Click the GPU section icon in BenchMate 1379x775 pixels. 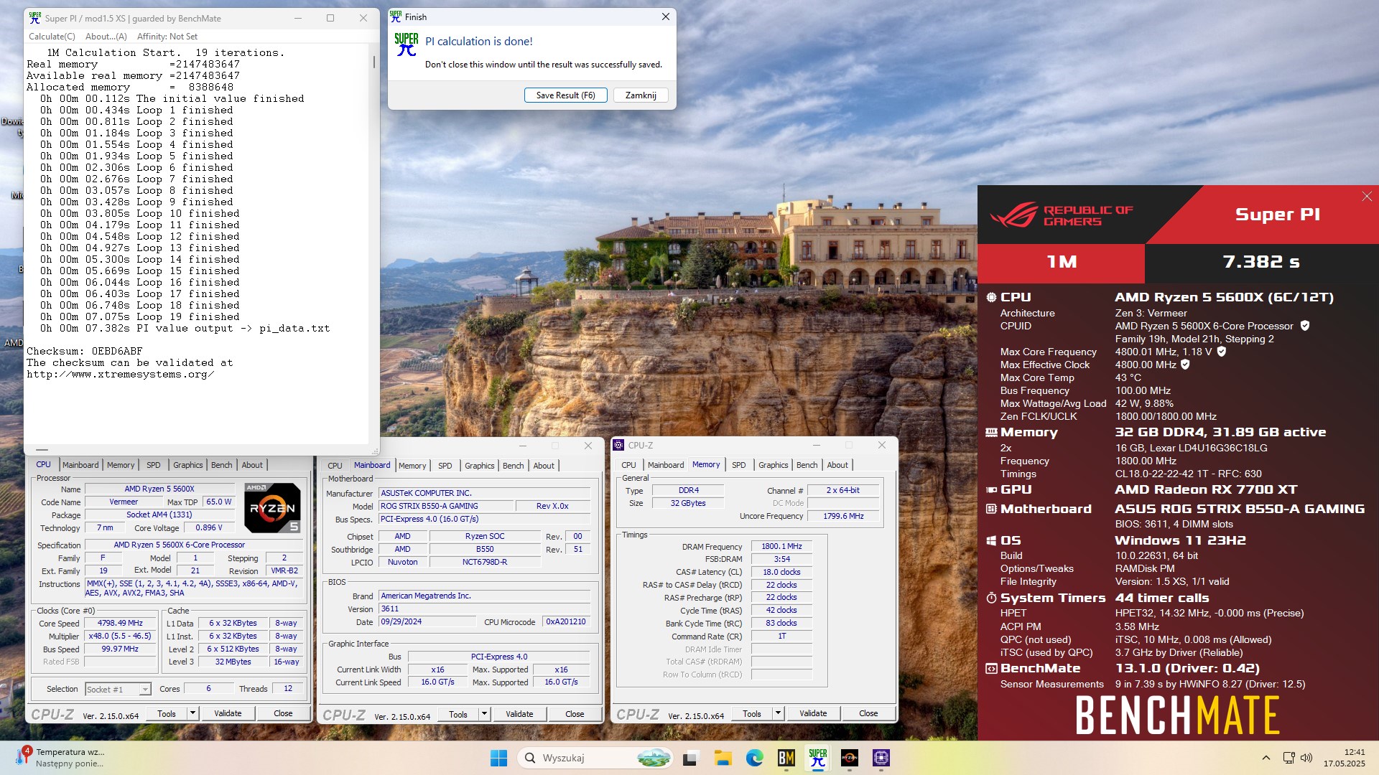point(991,489)
